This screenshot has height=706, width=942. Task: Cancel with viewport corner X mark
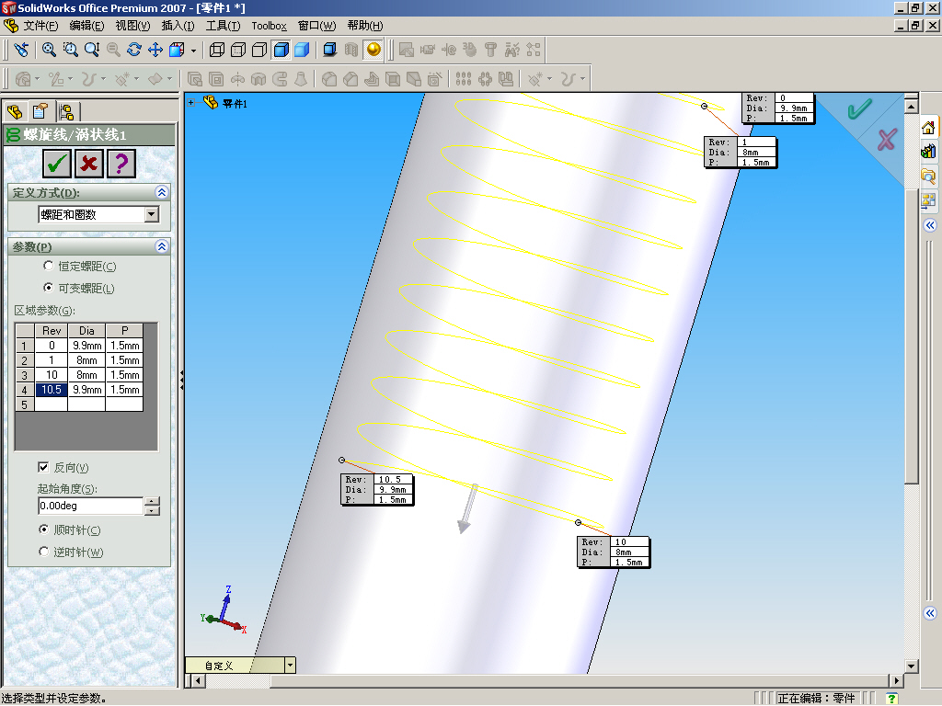[x=887, y=140]
